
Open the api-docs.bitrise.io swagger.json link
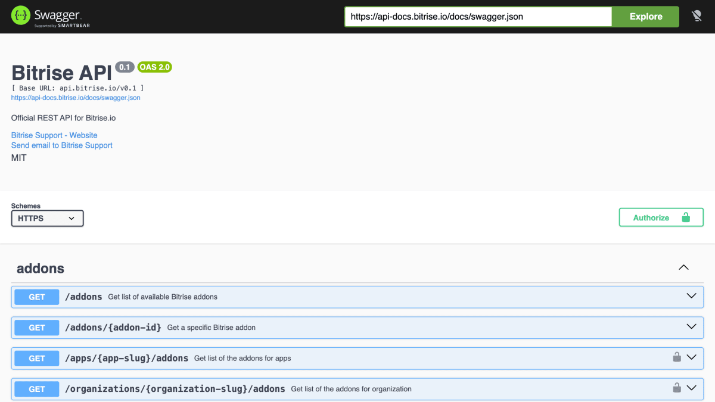tap(76, 98)
